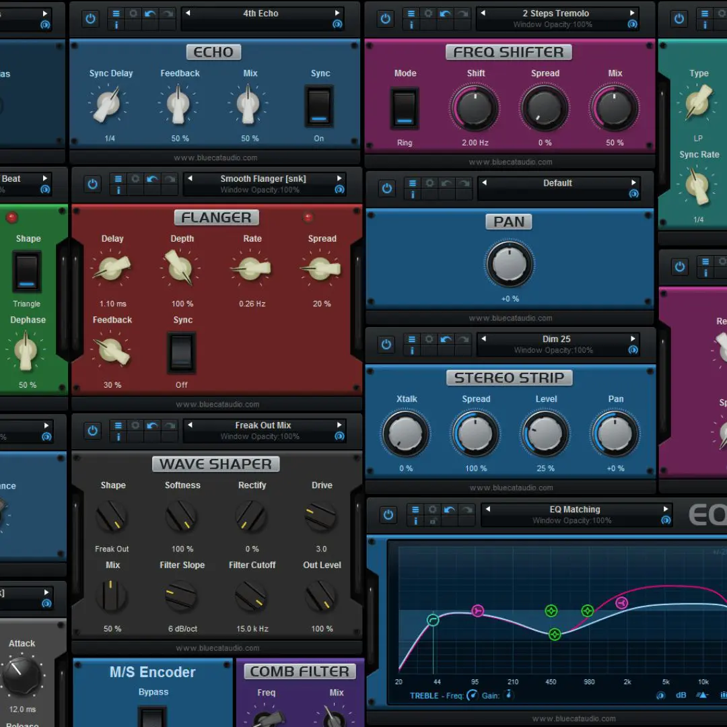Click the undo arrow in Freq Shifter toolbar
Image resolution: width=727 pixels, height=727 pixels.
click(x=445, y=13)
